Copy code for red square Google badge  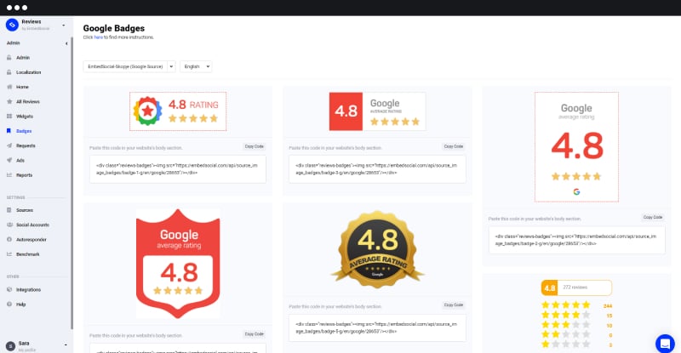click(x=454, y=146)
